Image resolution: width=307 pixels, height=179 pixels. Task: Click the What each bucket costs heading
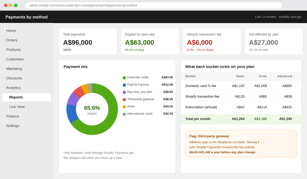tap(220, 67)
